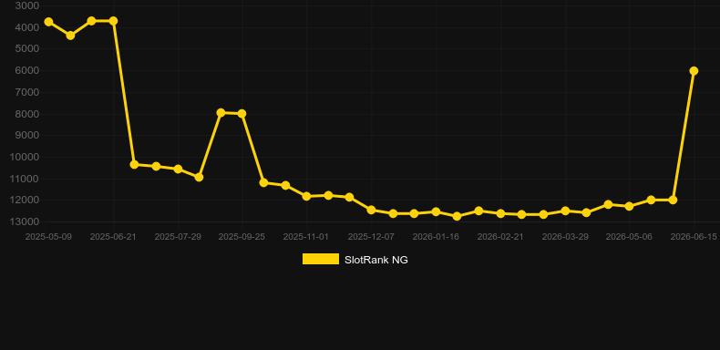Click the 12000 y-axis label
Viewport: 720px width, 350px height.
click(25, 200)
